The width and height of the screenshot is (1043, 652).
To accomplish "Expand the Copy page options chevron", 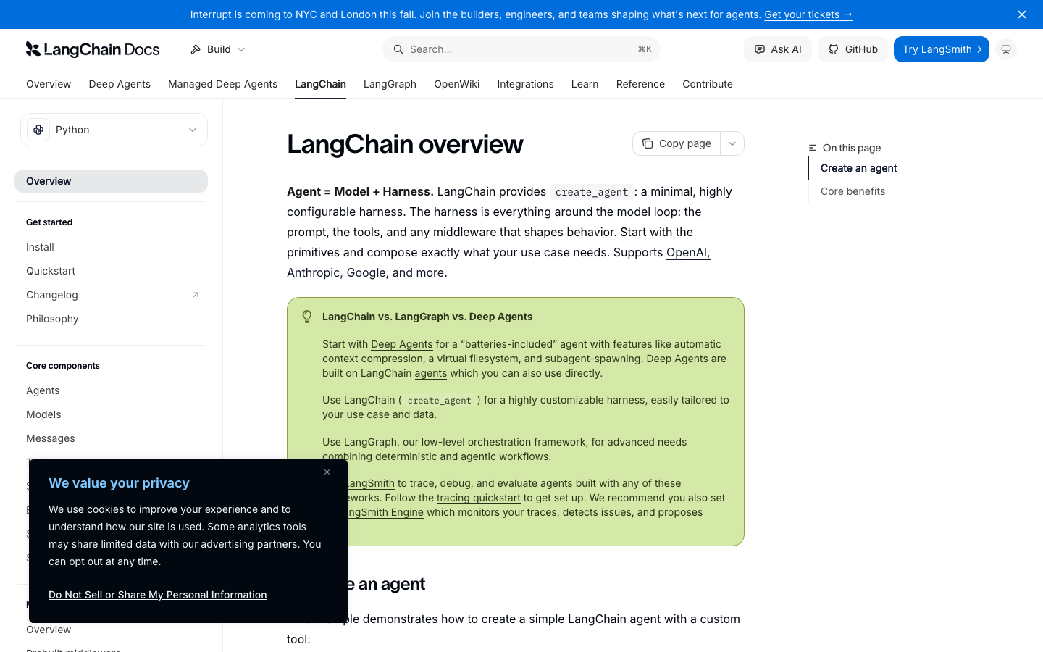I will pos(732,143).
